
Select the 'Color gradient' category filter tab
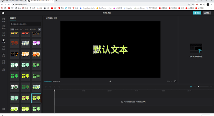click(x=33, y=29)
